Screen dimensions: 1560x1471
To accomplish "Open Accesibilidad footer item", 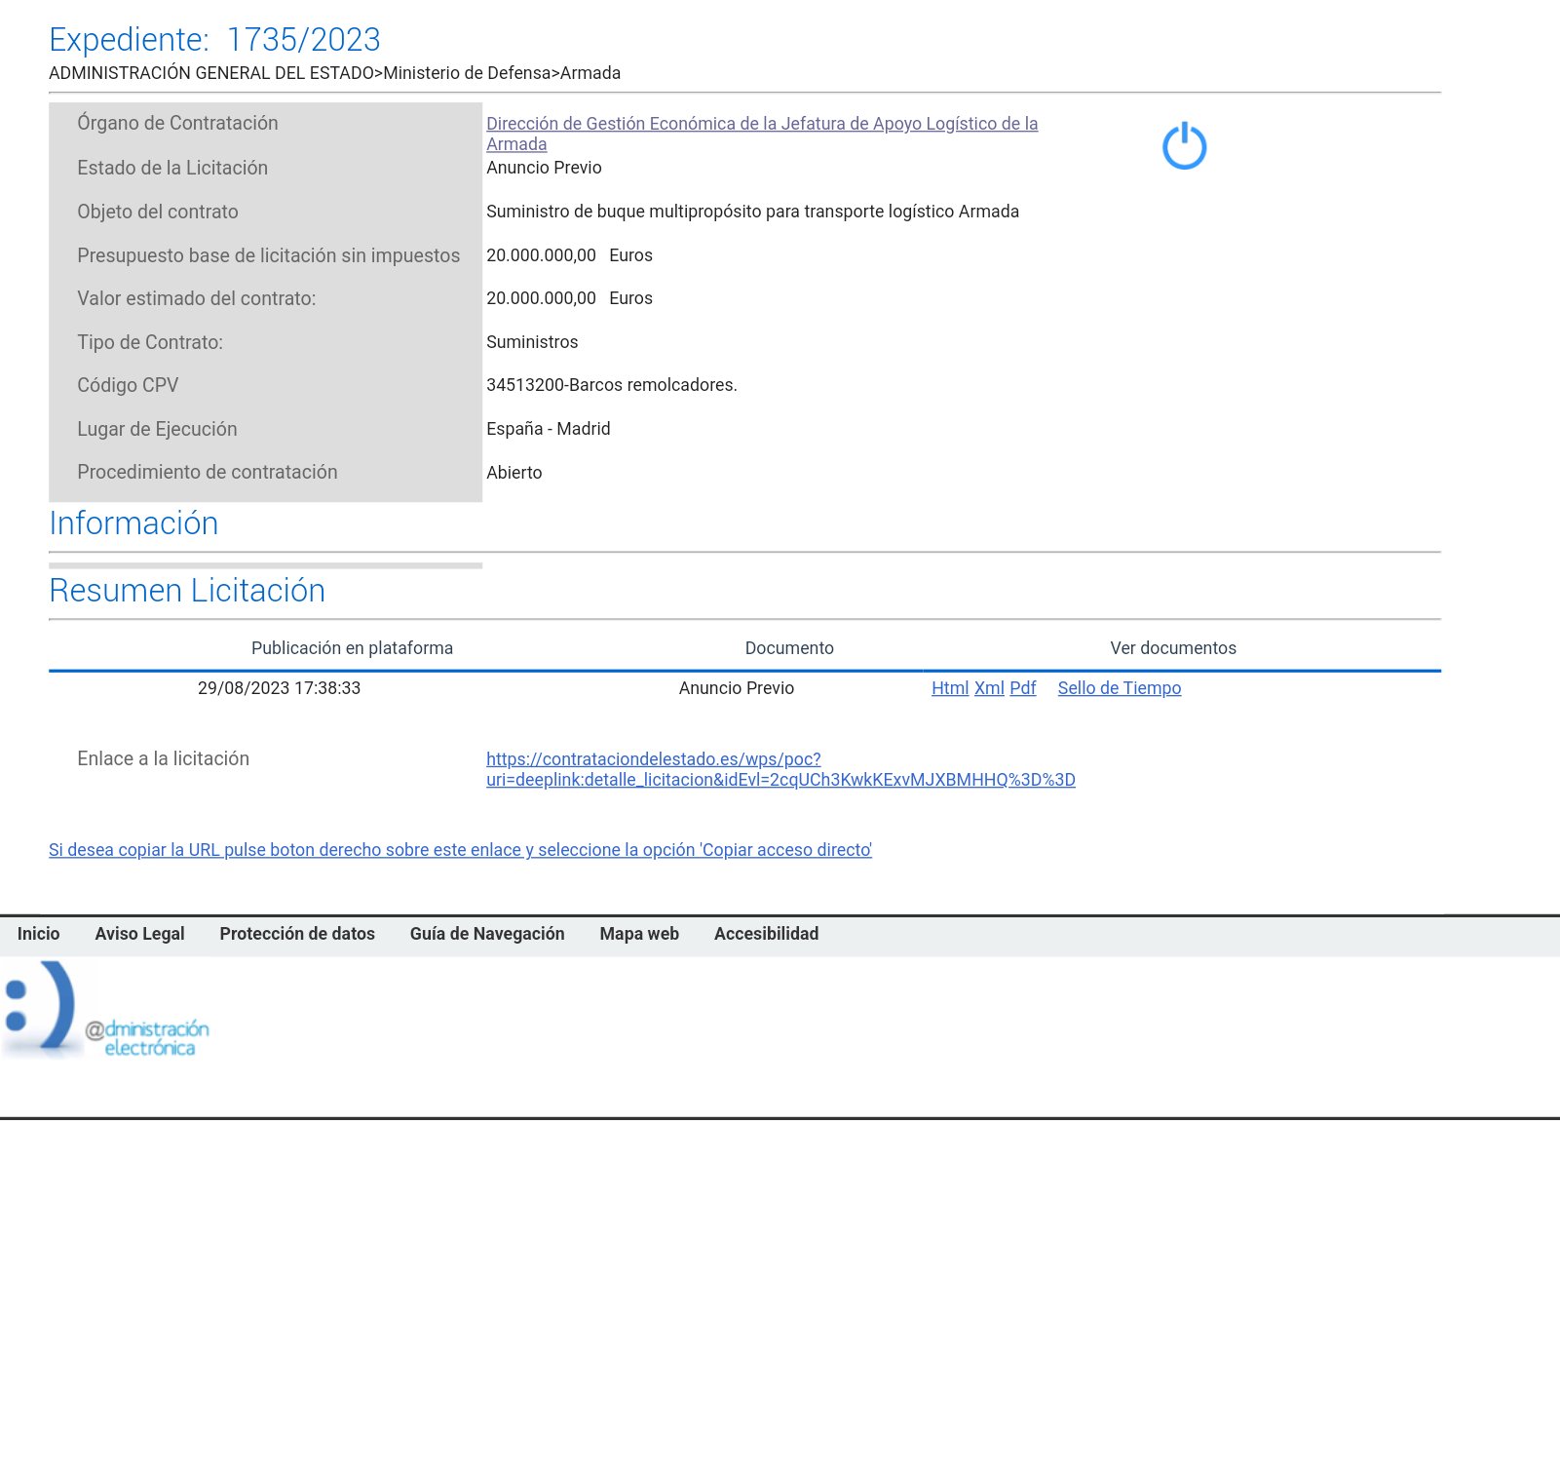I will [766, 934].
